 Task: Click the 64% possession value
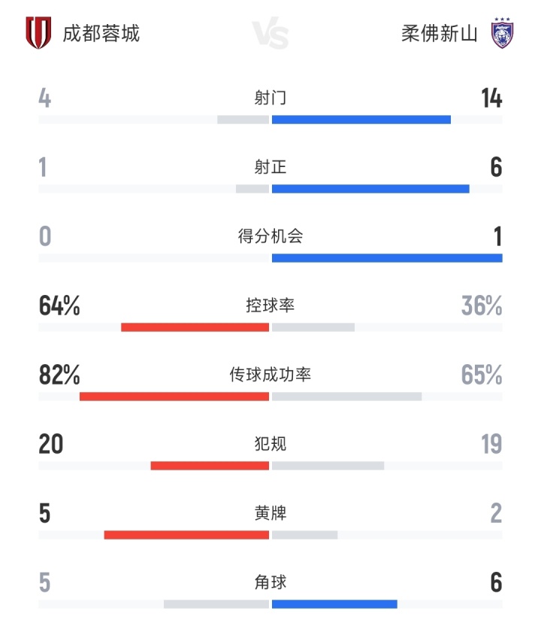pos(59,305)
